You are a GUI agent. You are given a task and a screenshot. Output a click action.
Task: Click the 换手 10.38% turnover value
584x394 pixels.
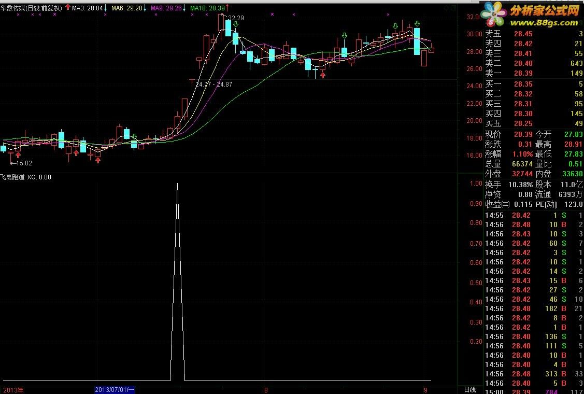coord(521,185)
